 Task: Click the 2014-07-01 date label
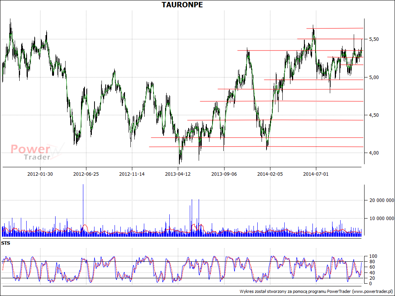(x=316, y=174)
